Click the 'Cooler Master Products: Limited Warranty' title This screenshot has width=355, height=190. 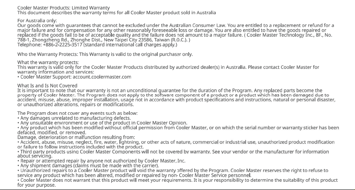(64, 8)
